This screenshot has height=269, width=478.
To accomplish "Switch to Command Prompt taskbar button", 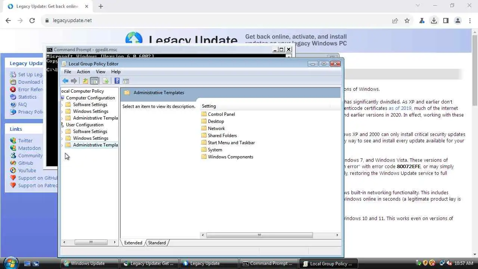I will 269,263.
